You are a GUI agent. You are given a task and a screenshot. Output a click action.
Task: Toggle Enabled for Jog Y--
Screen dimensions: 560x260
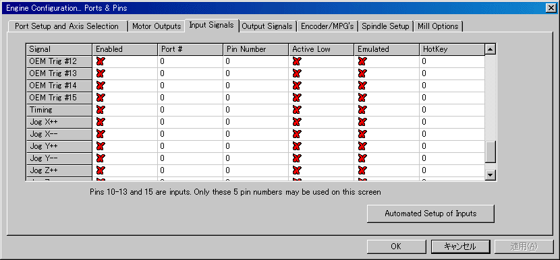tap(101, 158)
